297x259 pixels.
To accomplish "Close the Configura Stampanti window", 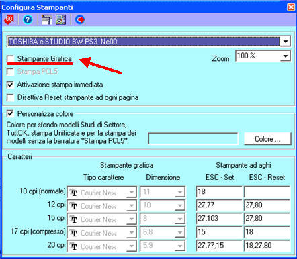I will click(291, 7).
